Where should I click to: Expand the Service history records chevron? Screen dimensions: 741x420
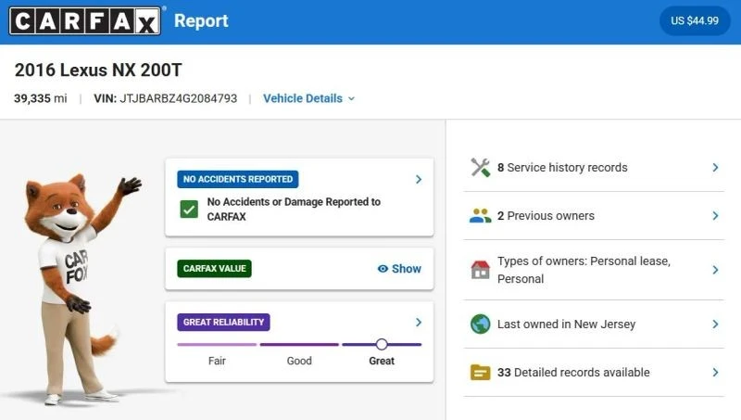point(715,168)
